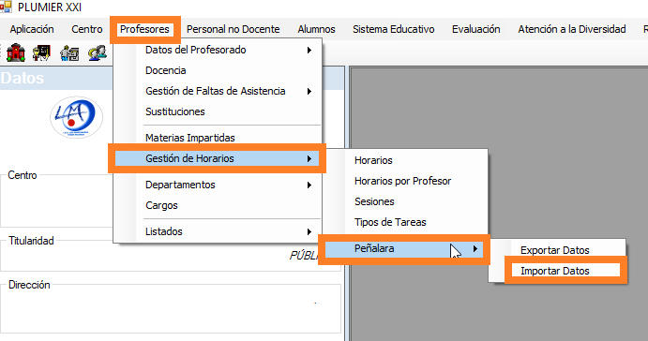
Task: Expand Gestión de Faltas de Asistencia
Action: coord(218,91)
